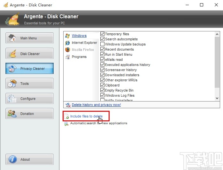The width and height of the screenshot is (223, 170).
Task: Click the Programs category icon
Action: [x=67, y=57]
